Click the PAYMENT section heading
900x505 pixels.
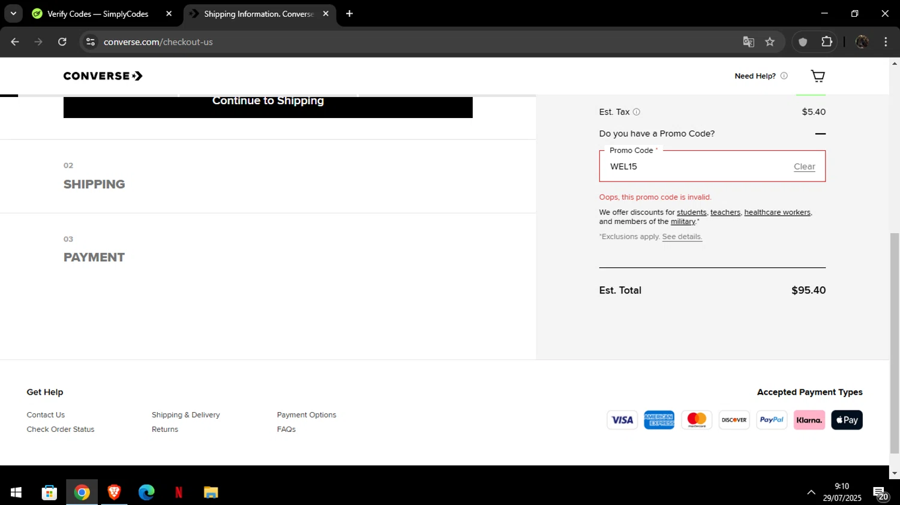click(x=94, y=258)
